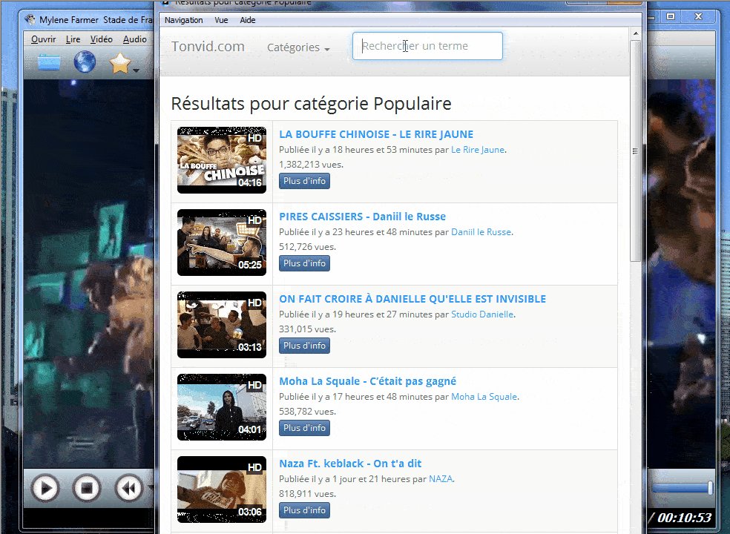Open the Le Rire Jaune channel link
The width and height of the screenshot is (730, 534).
[x=478, y=150]
